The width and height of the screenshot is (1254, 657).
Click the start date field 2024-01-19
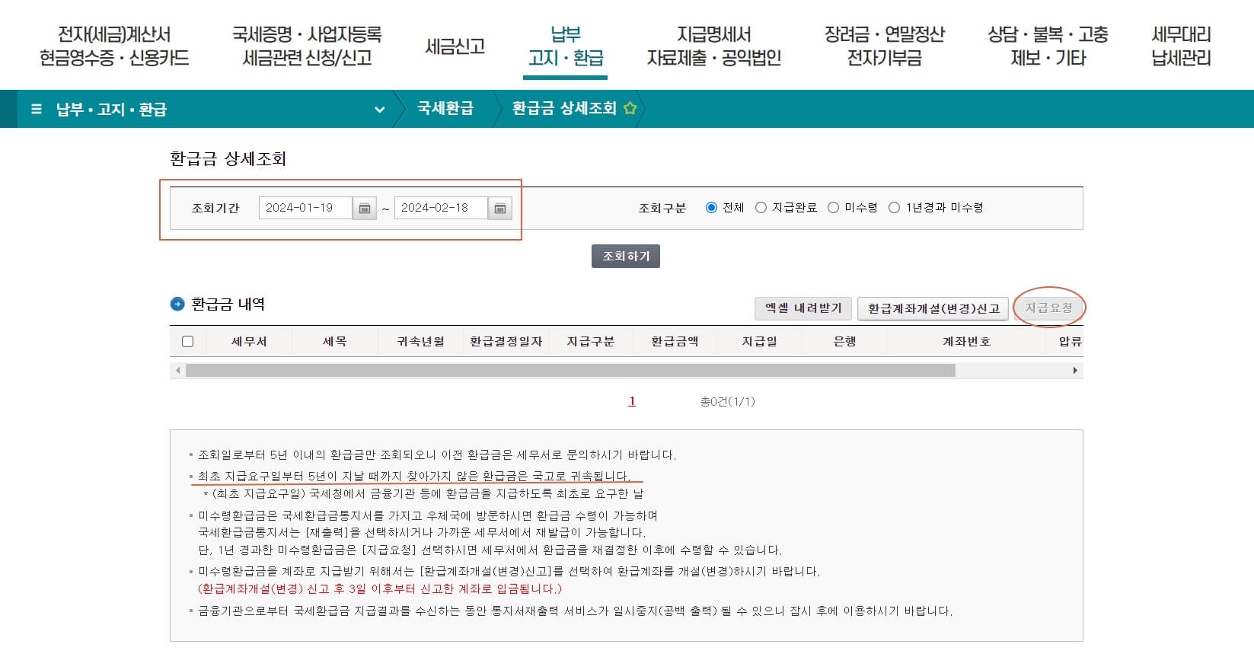coord(305,208)
